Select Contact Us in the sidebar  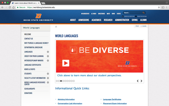[29, 39]
